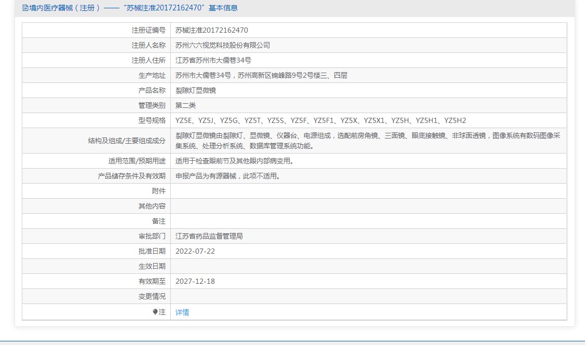Click storage condition text 申报产品为有源器械
Image resolution: width=585 pixels, height=345 pixels.
[229, 176]
